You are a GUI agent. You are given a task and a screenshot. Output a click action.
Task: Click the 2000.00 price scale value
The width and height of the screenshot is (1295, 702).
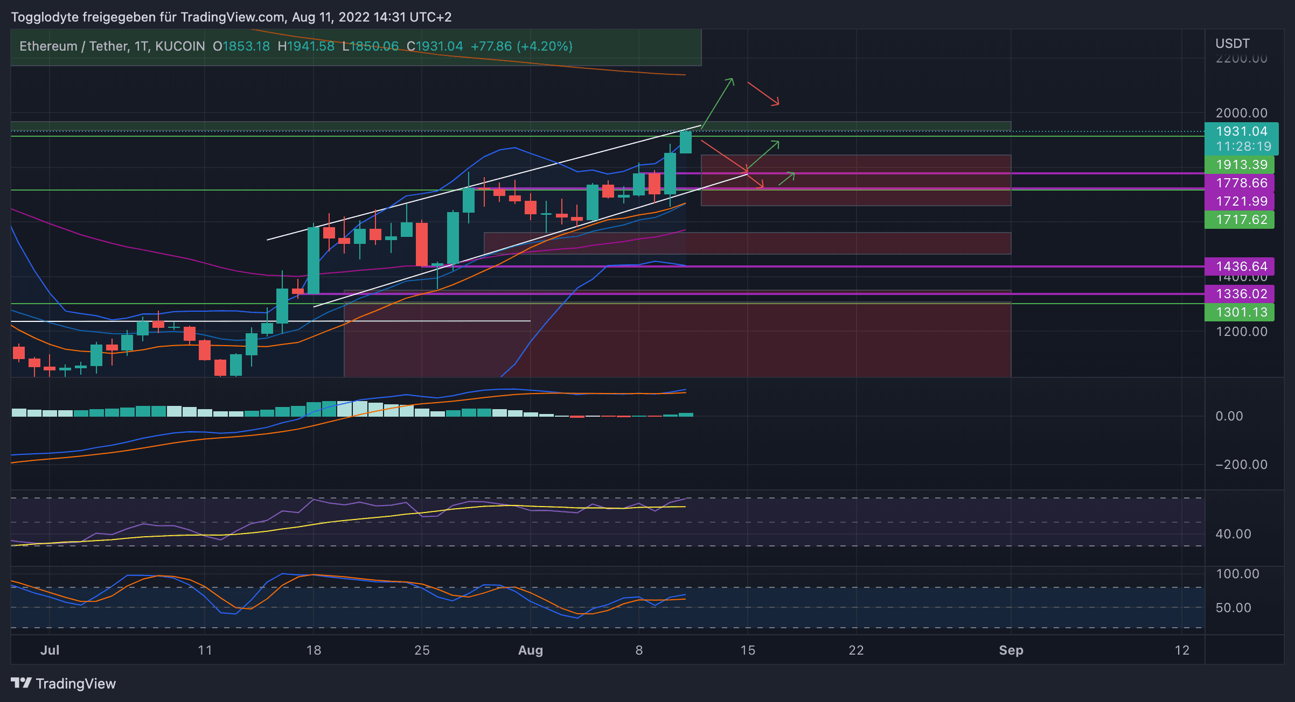click(1241, 113)
